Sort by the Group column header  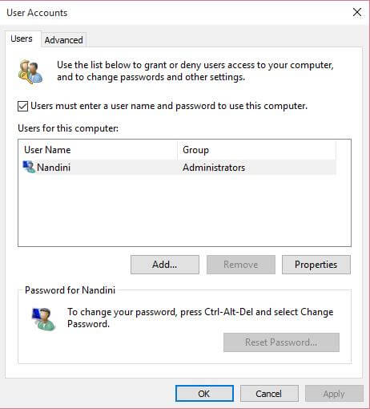point(256,150)
